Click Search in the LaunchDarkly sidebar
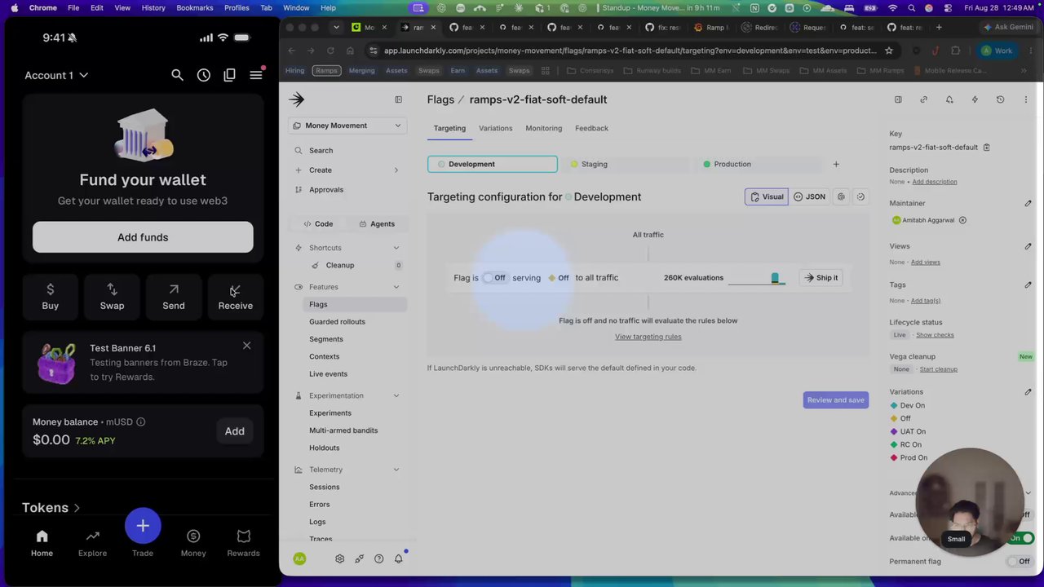Image resolution: width=1044 pixels, height=587 pixels. [x=321, y=150]
